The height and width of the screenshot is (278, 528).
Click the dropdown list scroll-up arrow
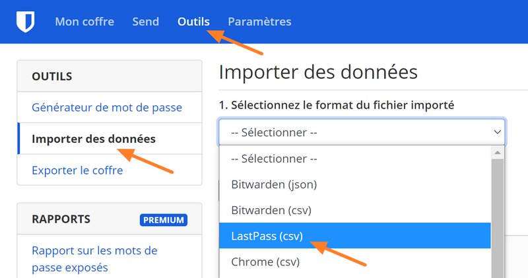(x=498, y=153)
